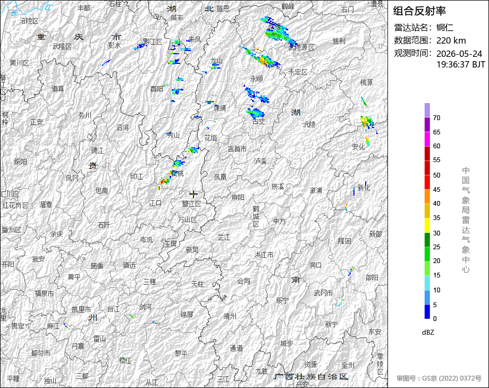
Task: Click the 吉首市 label
Action: [x=237, y=149]
